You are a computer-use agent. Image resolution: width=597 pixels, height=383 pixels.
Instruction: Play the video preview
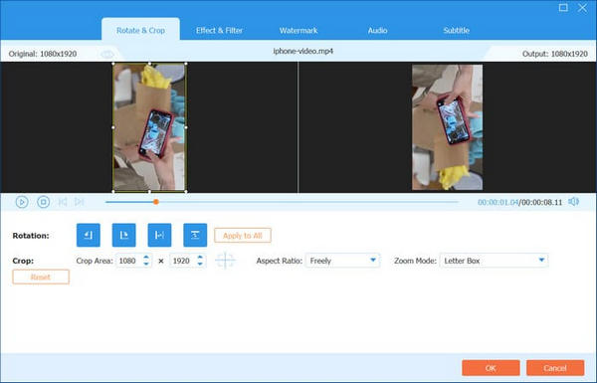click(x=22, y=202)
